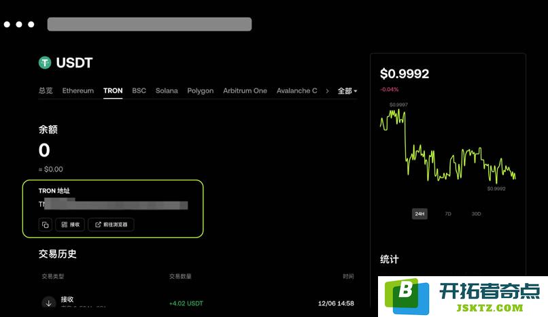Screen dimensions: 548x317
Task: Switch to the 总览 overview tab
Action: tap(46, 90)
